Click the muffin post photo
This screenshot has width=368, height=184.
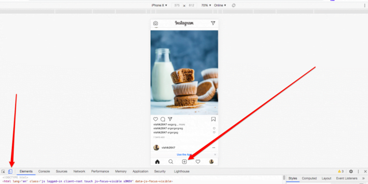tap(184, 73)
